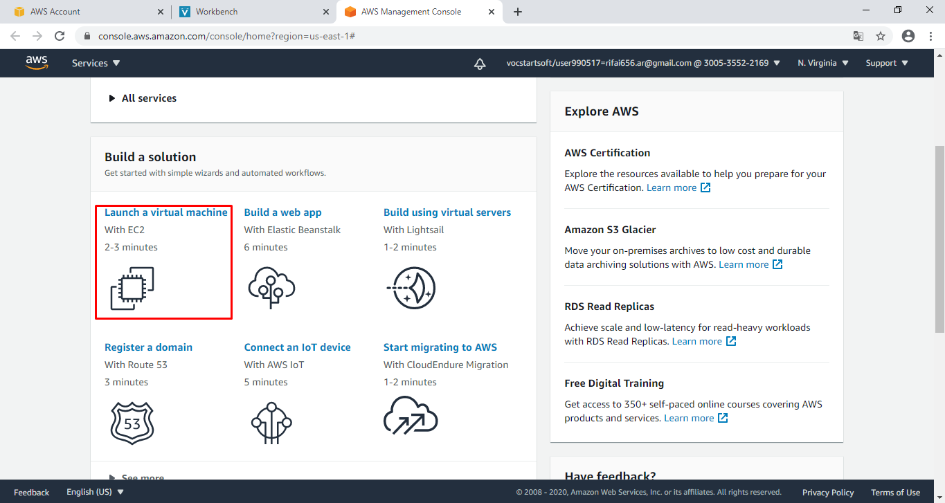Click the translate page icon in address bar
The width and height of the screenshot is (945, 503).
tap(858, 36)
